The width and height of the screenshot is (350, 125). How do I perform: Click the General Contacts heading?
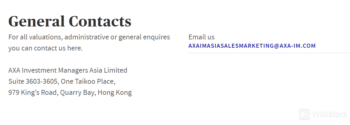pyautogui.click(x=70, y=21)
